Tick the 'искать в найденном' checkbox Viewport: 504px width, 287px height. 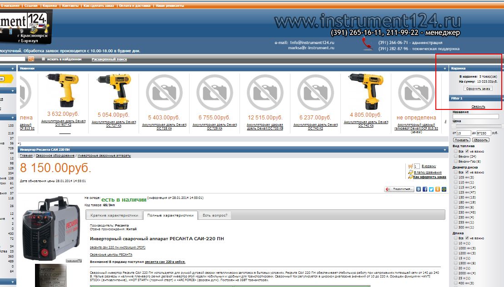(x=43, y=59)
